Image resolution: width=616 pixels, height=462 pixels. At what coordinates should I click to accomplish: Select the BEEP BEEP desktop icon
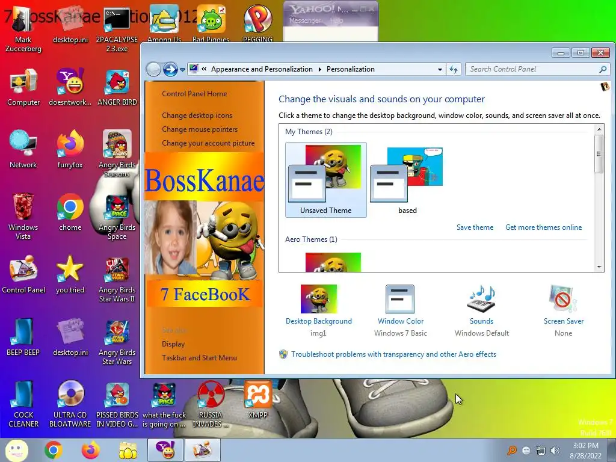click(23, 337)
